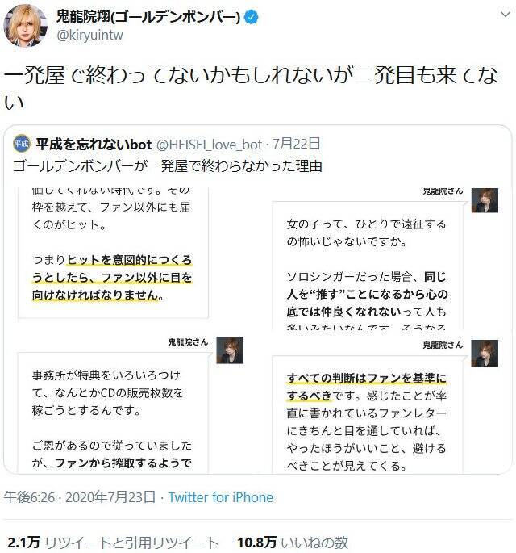This screenshot has width=516, height=553.
Task: Open display name 鬼龍院翔(ゴールデンボンバー)
Action: click(x=148, y=17)
